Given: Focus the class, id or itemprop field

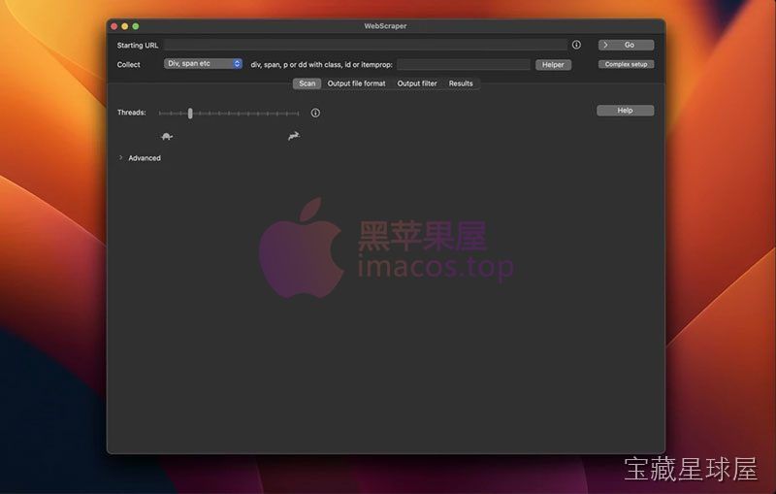Looking at the screenshot, I should click(x=464, y=65).
